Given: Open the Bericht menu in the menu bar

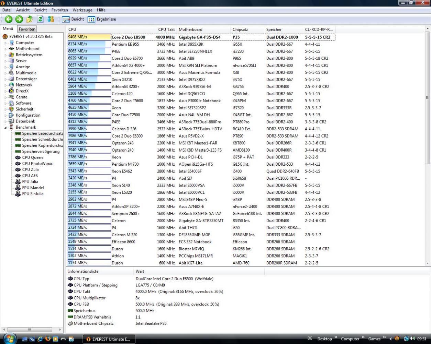Looking at the screenshot, I should pos(41,10).
